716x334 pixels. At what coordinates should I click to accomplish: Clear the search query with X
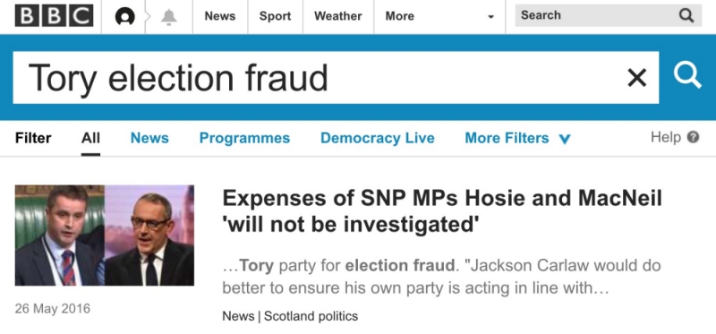tap(636, 78)
